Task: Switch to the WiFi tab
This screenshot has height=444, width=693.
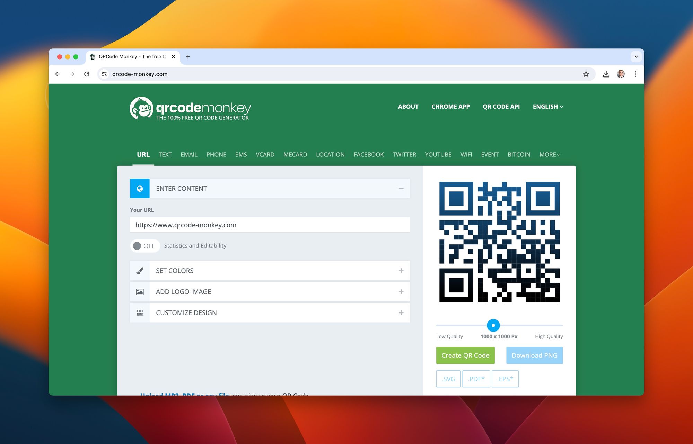Action: point(466,155)
